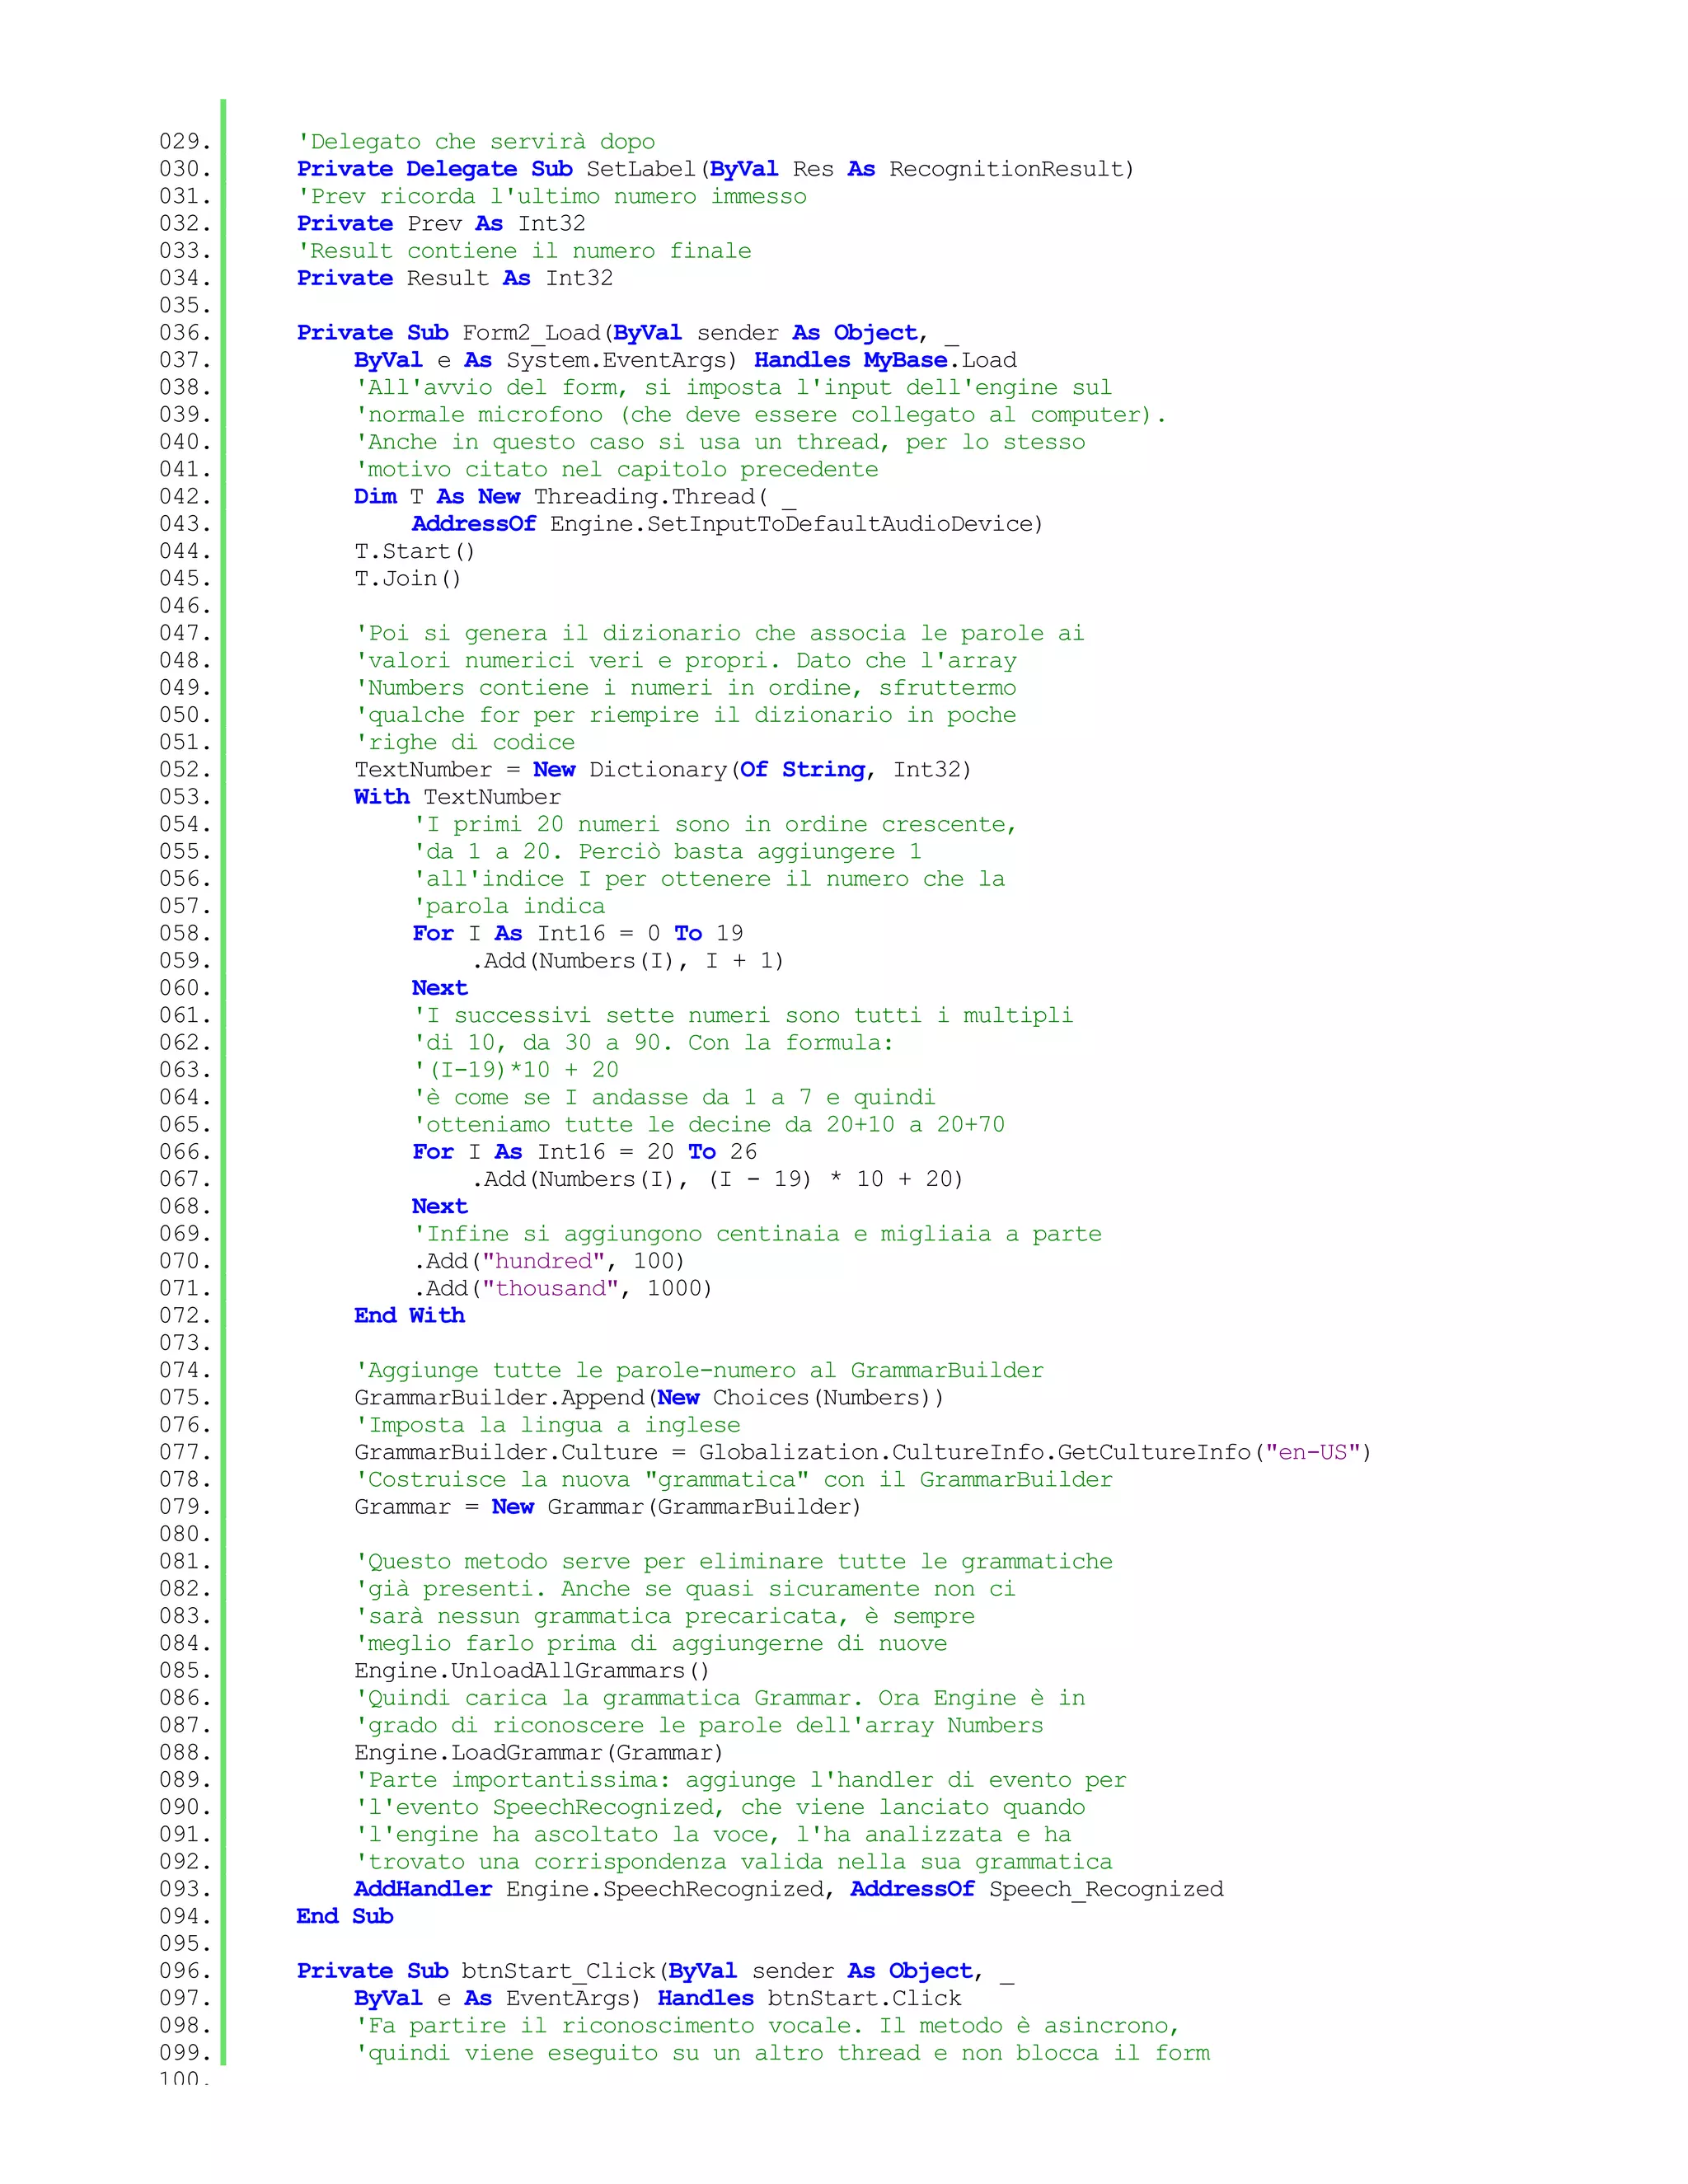Viewport: 1688px width, 2184px height.
Task: Click .Add(Numbers(I), I + 1) line
Action: [627, 961]
